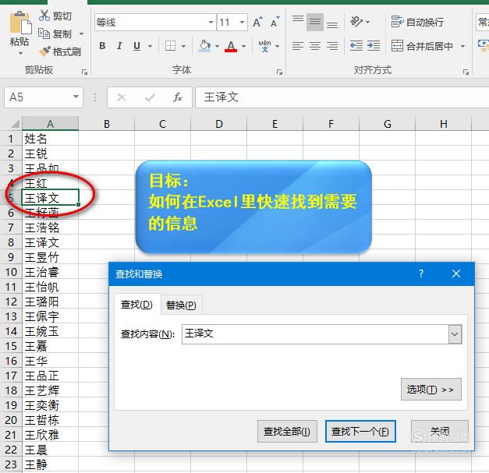Viewport: 489px width, 473px height.
Task: Open the font name dropdown (等线)
Action: point(211,22)
